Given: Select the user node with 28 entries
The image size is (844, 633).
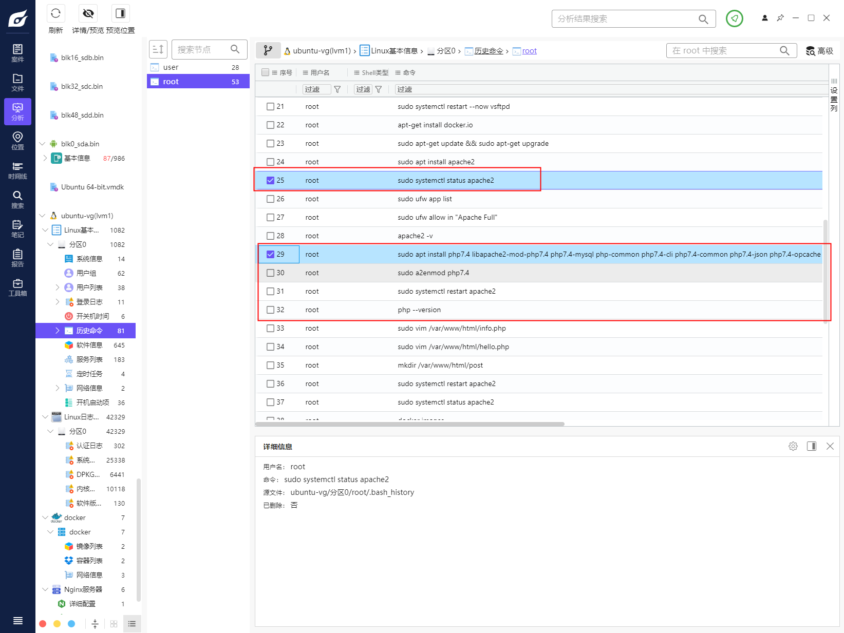Looking at the screenshot, I should [x=198, y=67].
